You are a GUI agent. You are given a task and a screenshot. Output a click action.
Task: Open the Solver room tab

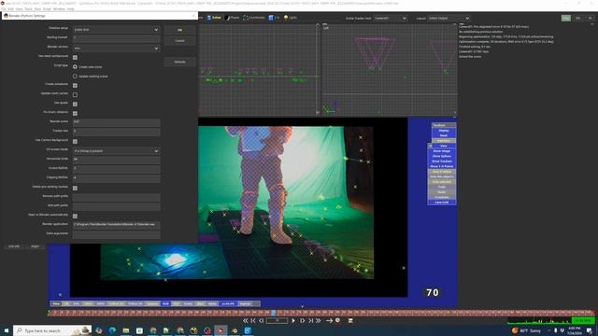(x=214, y=18)
